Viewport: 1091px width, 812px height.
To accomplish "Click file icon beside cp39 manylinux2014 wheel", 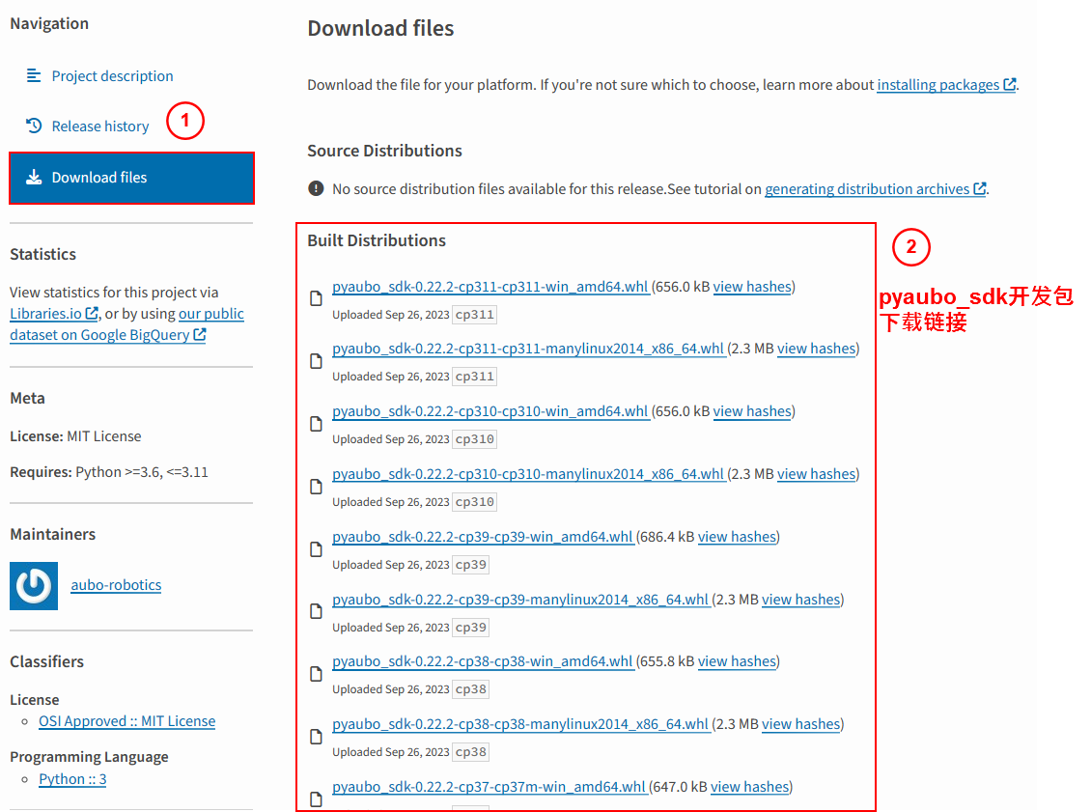I will pos(316,611).
